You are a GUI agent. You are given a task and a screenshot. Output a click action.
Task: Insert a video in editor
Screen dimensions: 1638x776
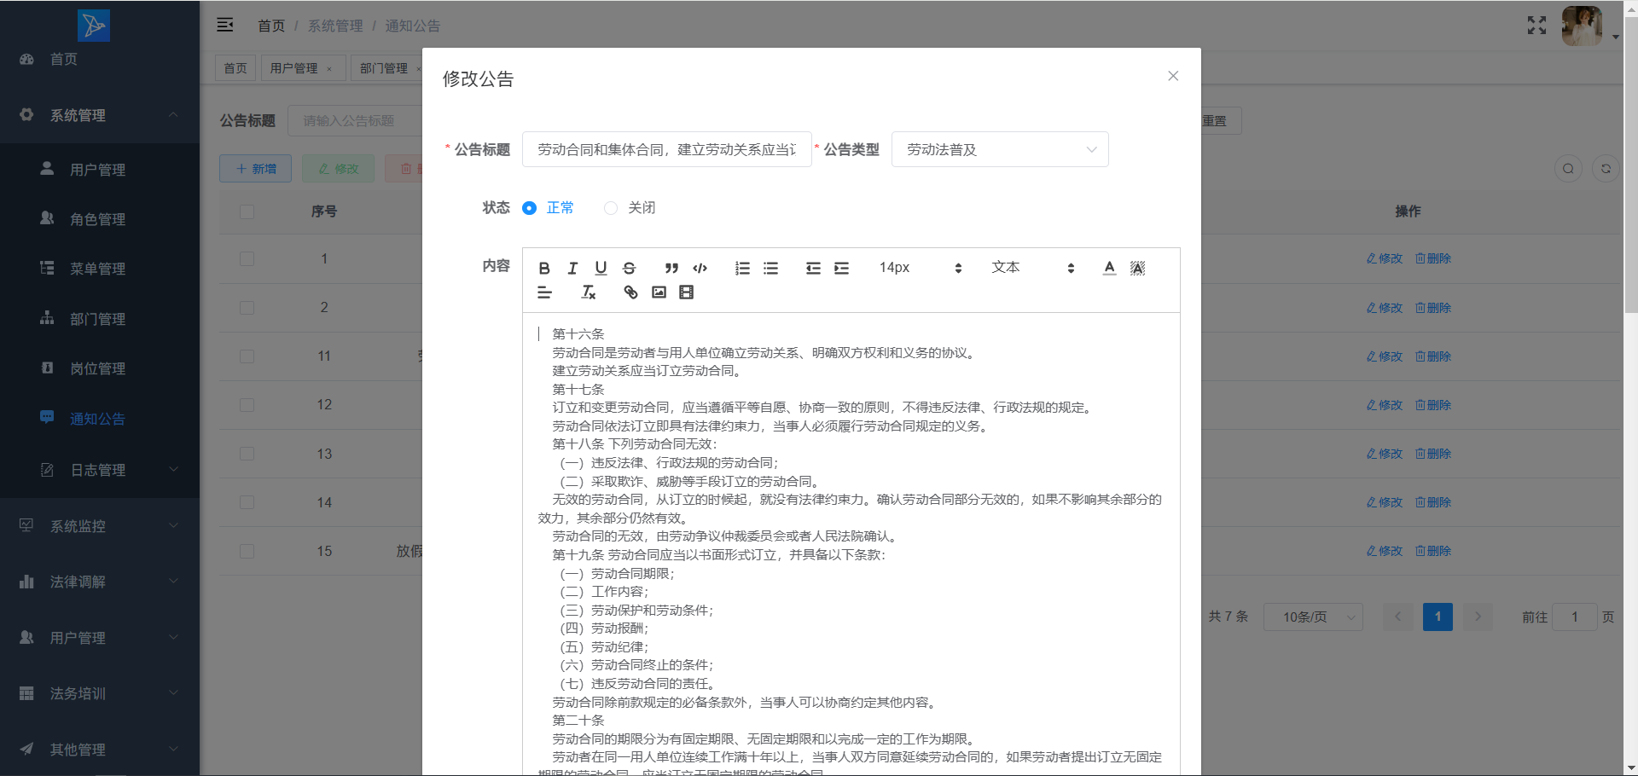pyautogui.click(x=686, y=292)
